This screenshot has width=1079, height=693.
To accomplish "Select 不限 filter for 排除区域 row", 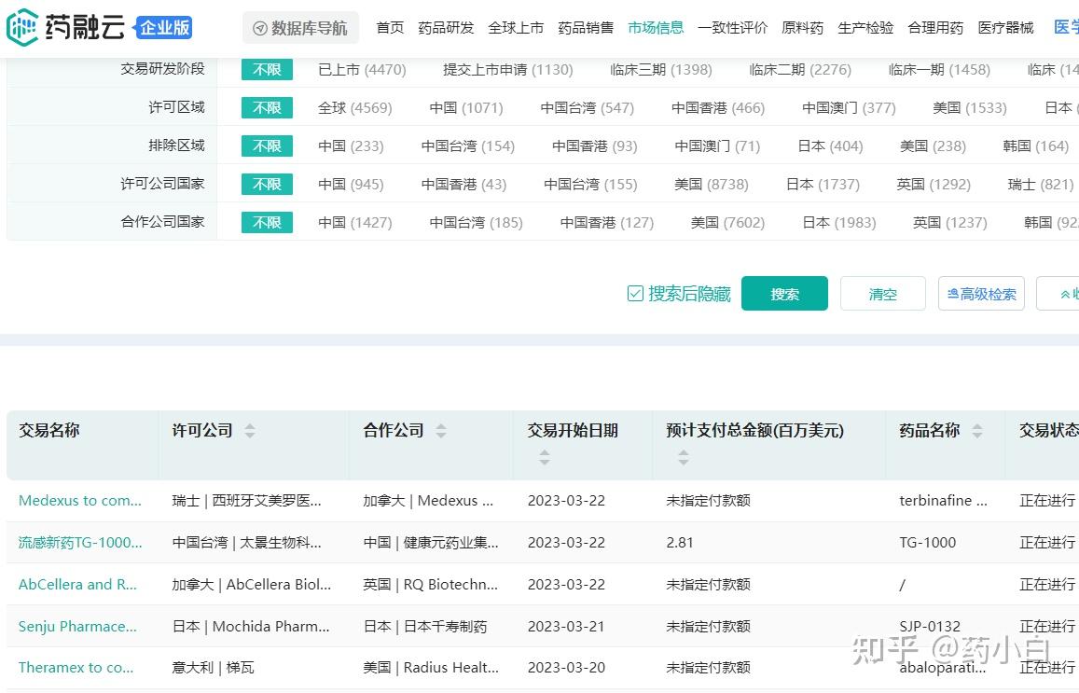I will coord(267,146).
